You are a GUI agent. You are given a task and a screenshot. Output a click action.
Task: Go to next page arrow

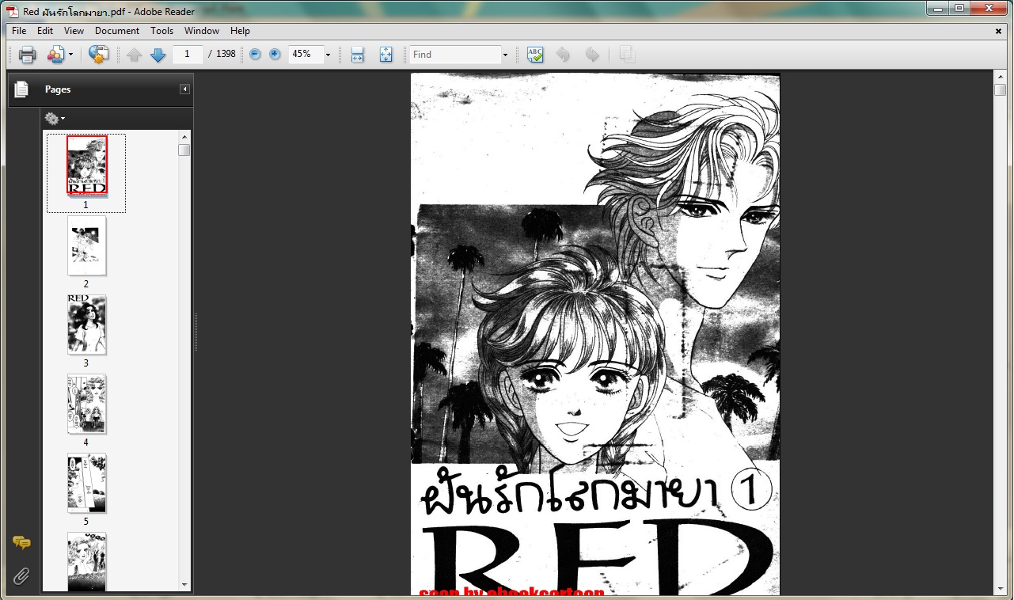click(x=158, y=55)
